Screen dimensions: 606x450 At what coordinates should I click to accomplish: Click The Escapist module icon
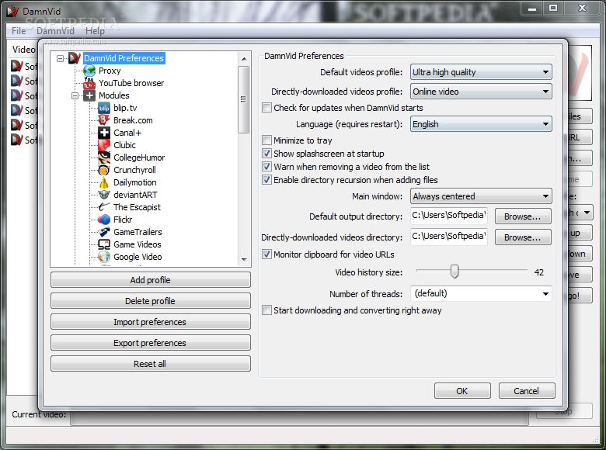104,207
